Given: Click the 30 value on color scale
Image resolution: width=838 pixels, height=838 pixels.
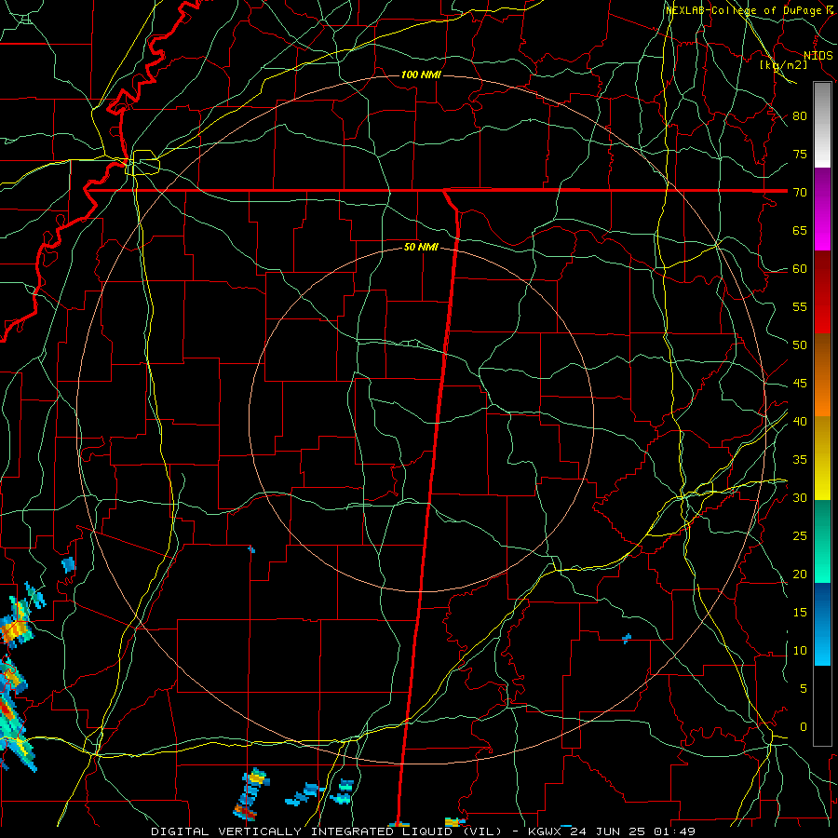Looking at the screenshot, I should coord(800,497).
